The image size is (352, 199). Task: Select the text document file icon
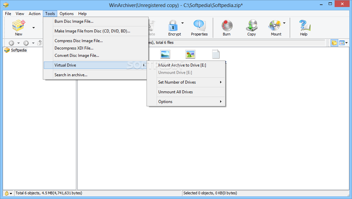tap(216, 54)
